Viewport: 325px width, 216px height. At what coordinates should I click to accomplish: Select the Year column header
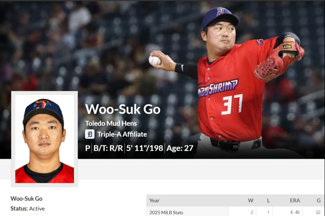pyautogui.click(x=154, y=201)
